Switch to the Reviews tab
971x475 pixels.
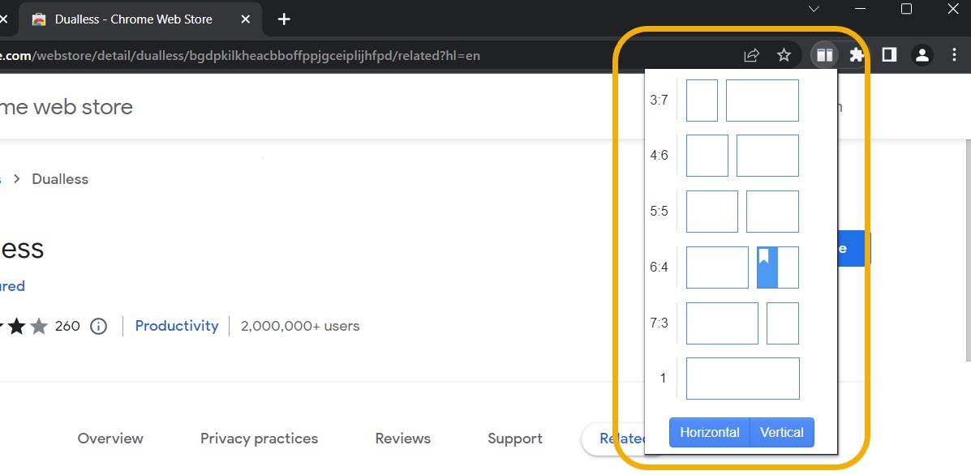(402, 439)
